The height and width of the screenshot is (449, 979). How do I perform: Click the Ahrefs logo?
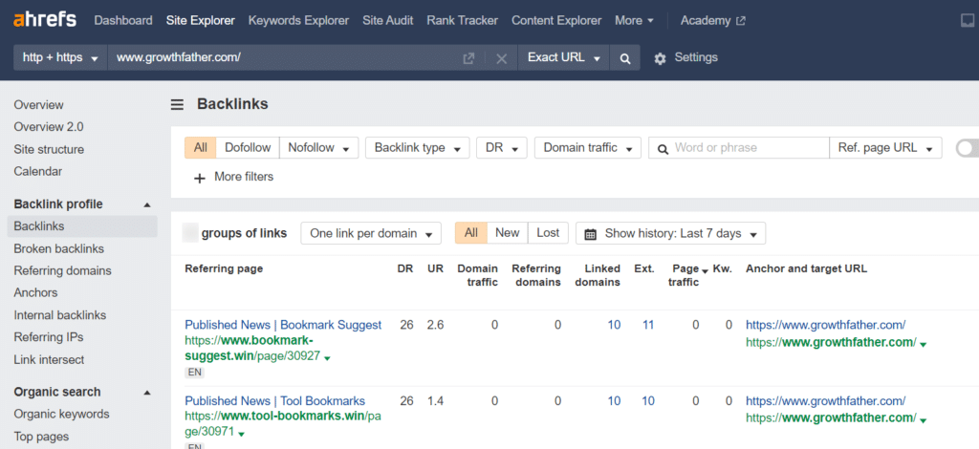click(44, 20)
